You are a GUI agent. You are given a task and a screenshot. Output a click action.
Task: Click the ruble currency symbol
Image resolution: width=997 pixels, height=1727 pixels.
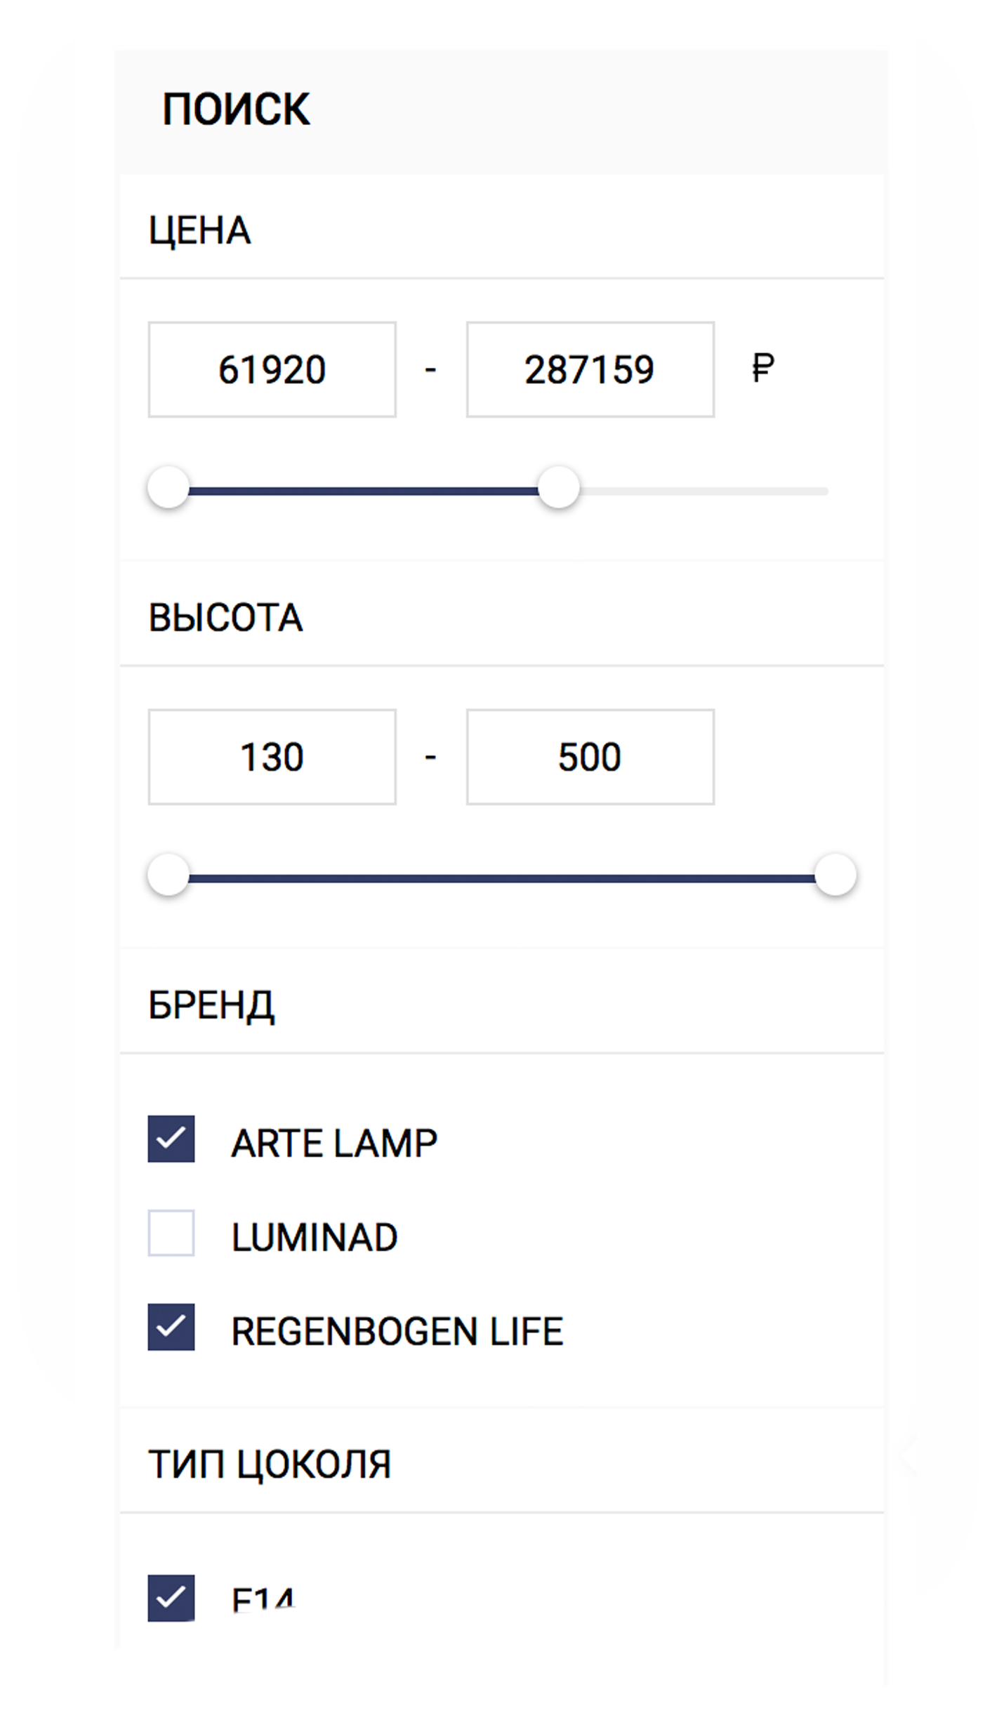763,367
